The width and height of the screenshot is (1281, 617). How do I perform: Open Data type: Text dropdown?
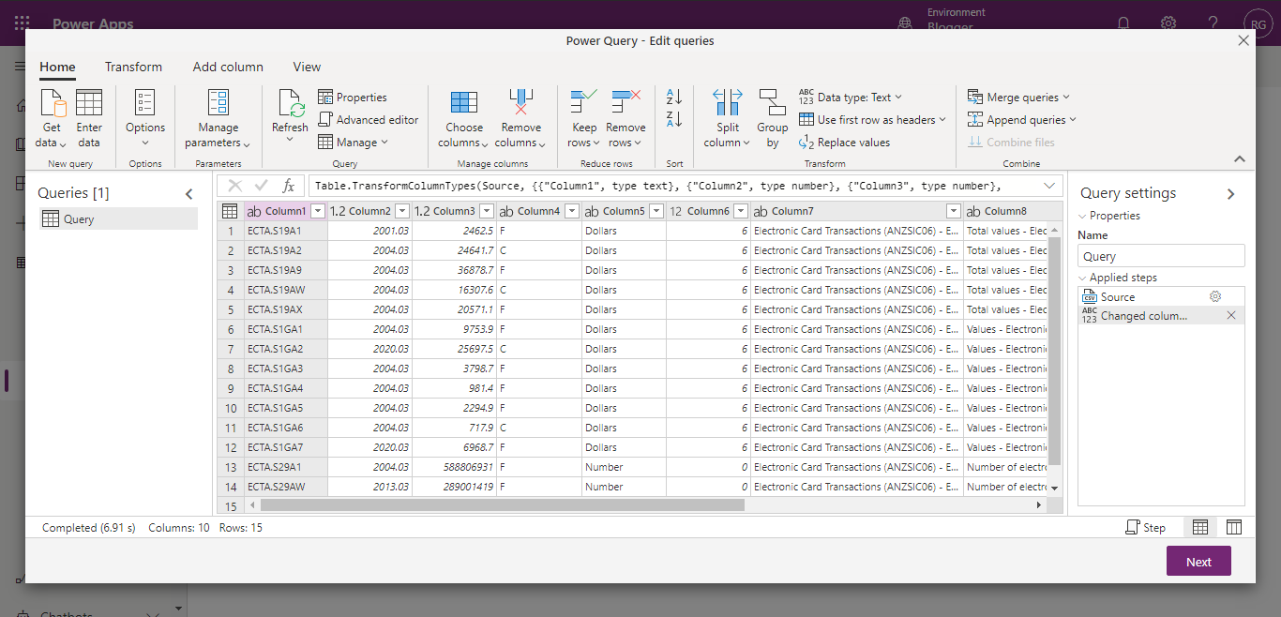851,98
